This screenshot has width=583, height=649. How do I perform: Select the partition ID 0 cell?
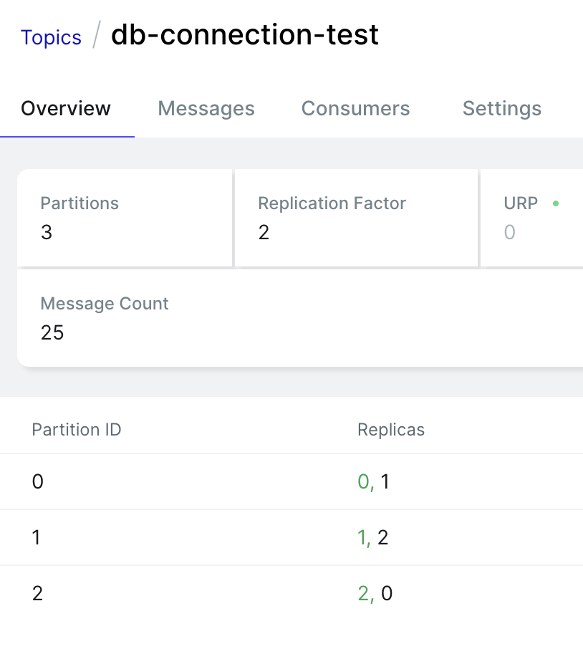(x=38, y=481)
